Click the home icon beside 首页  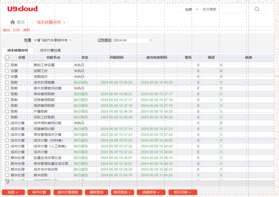12,22
